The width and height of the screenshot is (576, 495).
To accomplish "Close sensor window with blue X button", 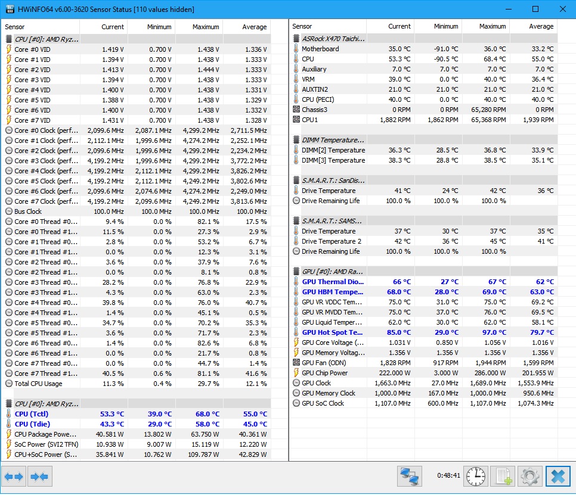I will pos(558,477).
